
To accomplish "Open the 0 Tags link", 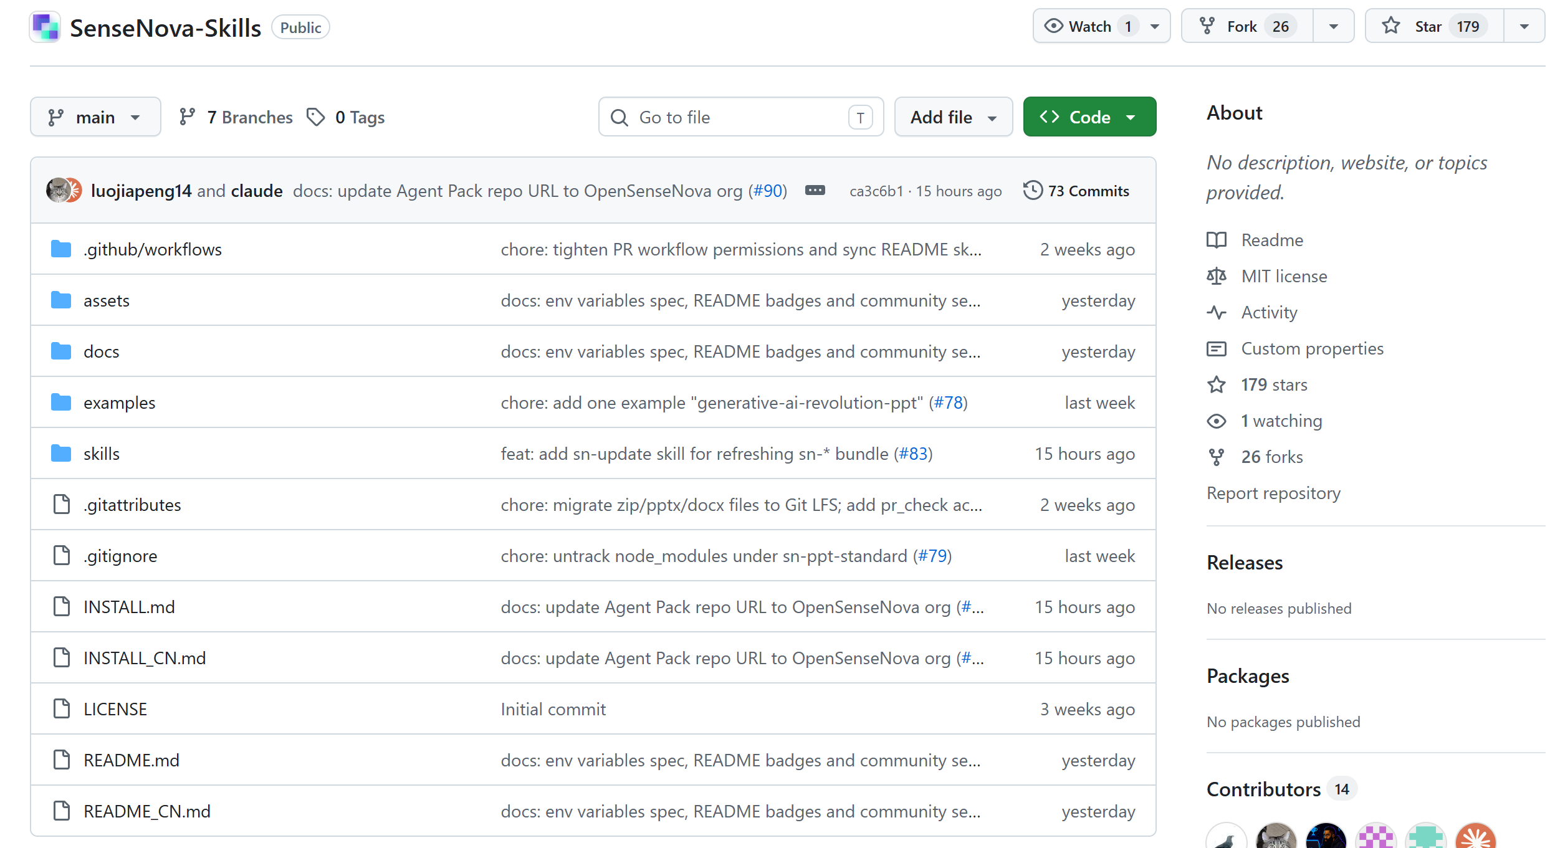I will pyautogui.click(x=346, y=117).
